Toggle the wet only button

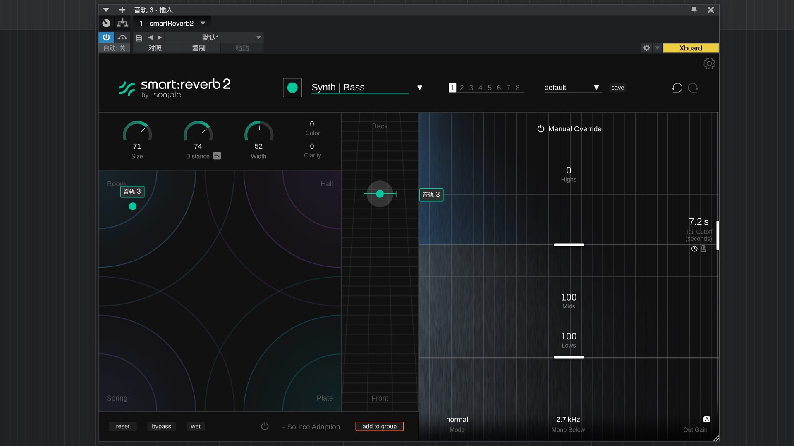[196, 426]
